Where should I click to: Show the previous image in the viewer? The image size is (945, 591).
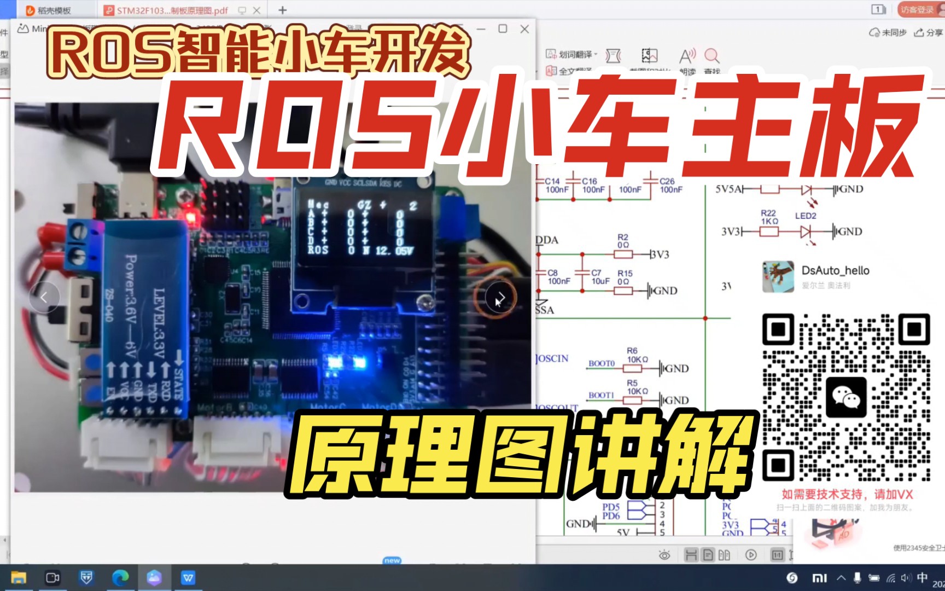[44, 297]
